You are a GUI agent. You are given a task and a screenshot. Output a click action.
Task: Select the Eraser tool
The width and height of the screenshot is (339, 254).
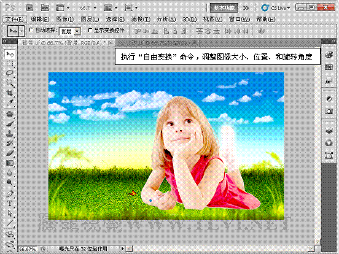(x=10, y=153)
